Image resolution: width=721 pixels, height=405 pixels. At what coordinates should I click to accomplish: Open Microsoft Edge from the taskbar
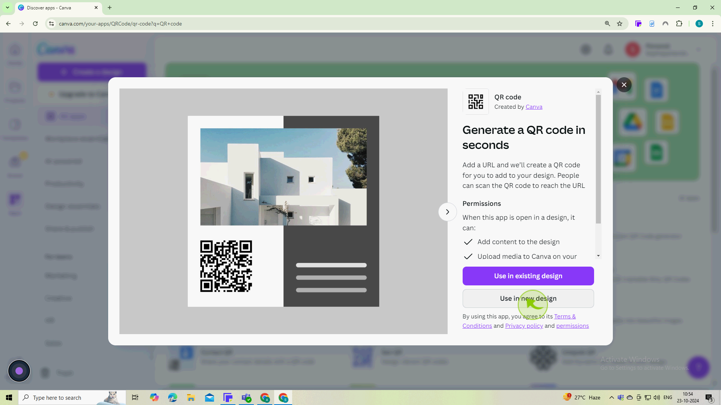click(x=173, y=397)
